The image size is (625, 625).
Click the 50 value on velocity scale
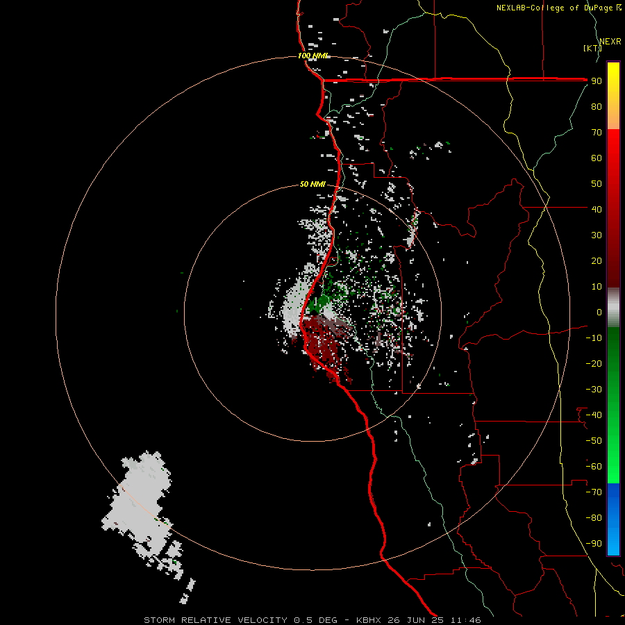pos(597,184)
